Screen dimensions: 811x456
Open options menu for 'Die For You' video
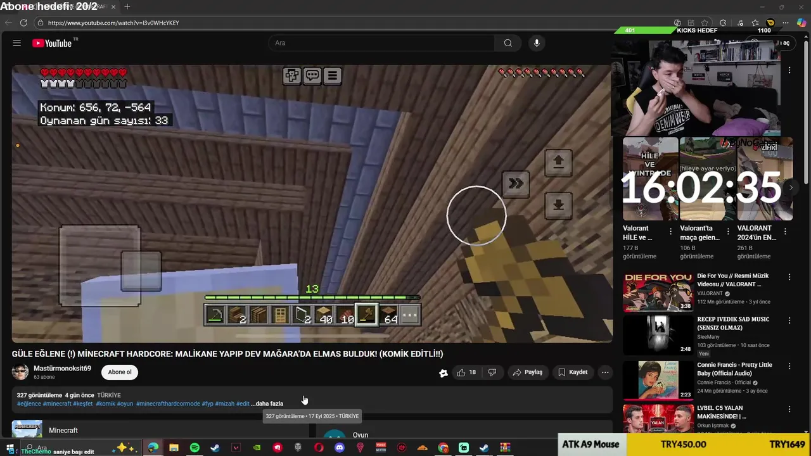(x=789, y=277)
